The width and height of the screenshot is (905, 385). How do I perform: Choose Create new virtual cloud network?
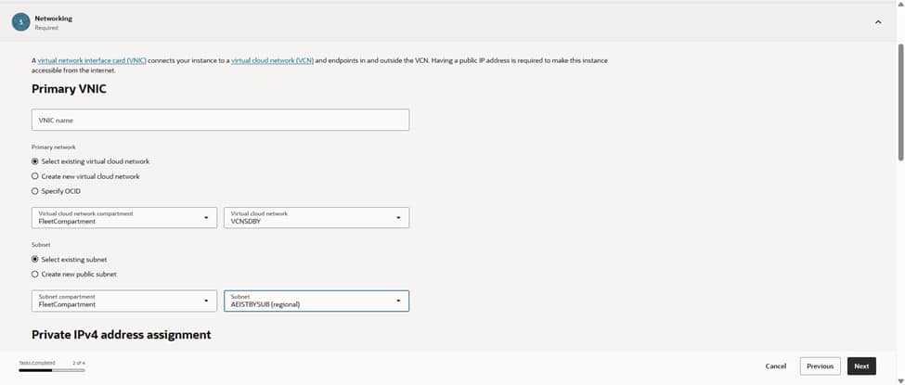click(35, 176)
